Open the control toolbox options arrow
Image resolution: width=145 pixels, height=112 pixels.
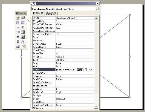coord(21,14)
